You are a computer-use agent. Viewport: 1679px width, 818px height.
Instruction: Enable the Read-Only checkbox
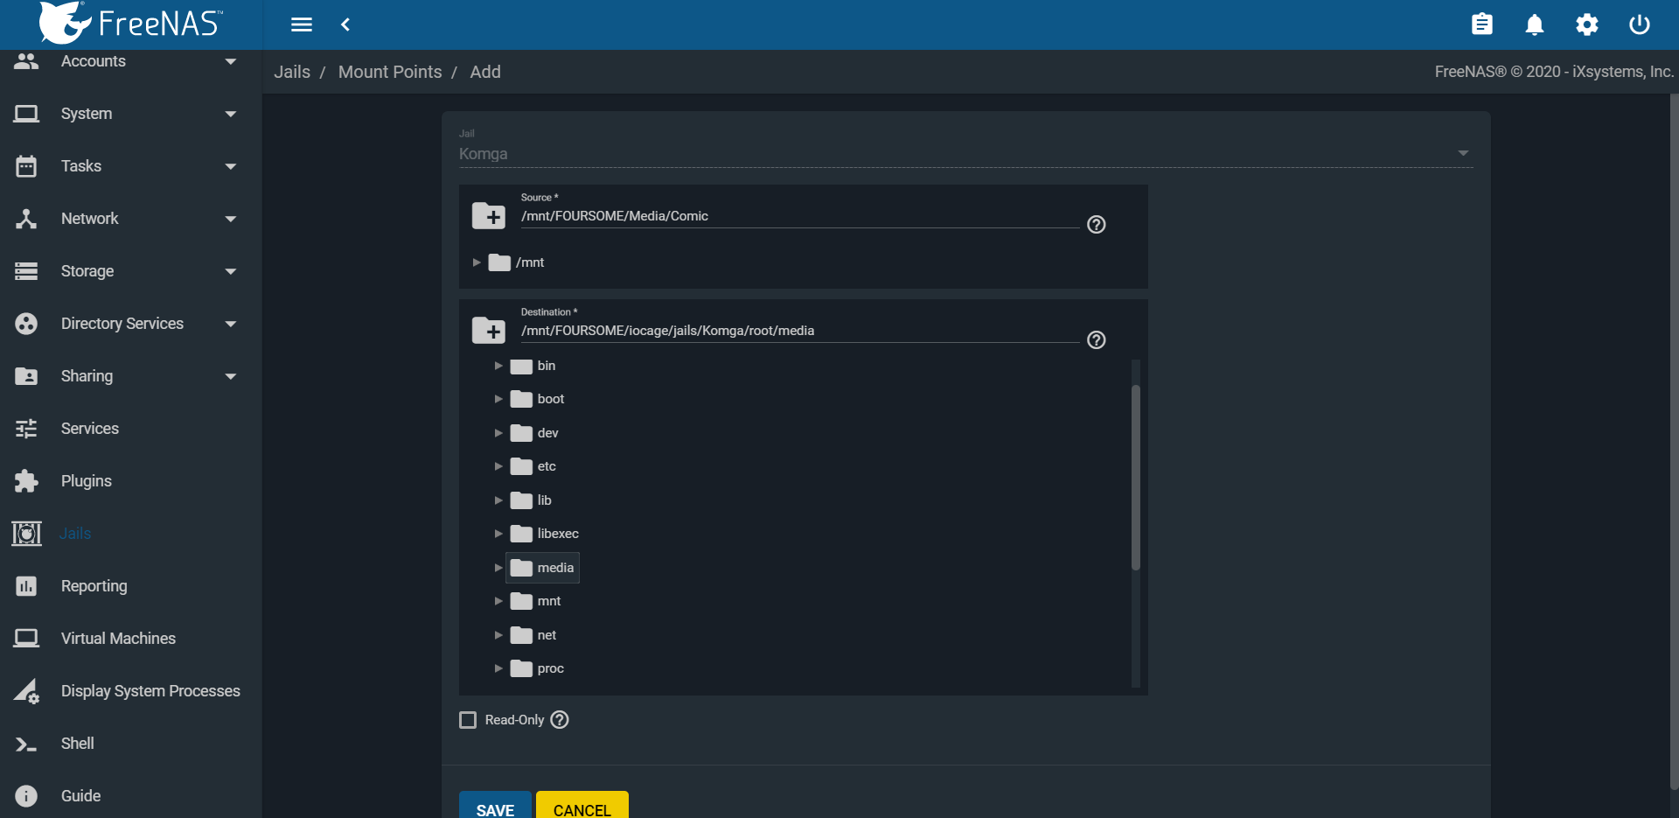click(x=468, y=720)
